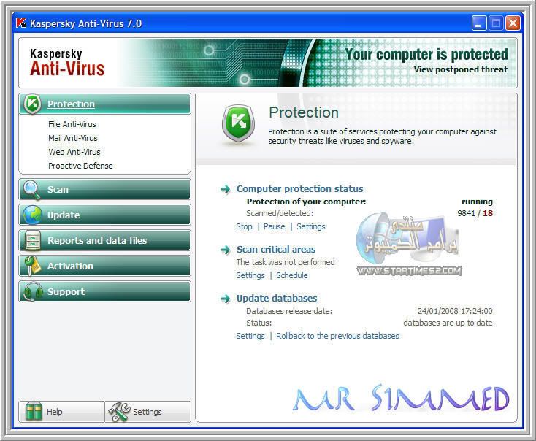Open the Support section
The height and width of the screenshot is (441, 536).
pyautogui.click(x=105, y=291)
